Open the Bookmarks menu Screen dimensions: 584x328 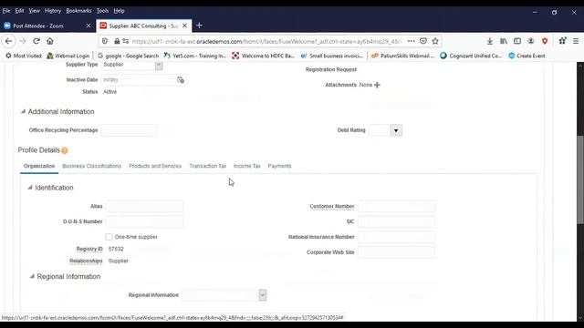click(x=78, y=11)
